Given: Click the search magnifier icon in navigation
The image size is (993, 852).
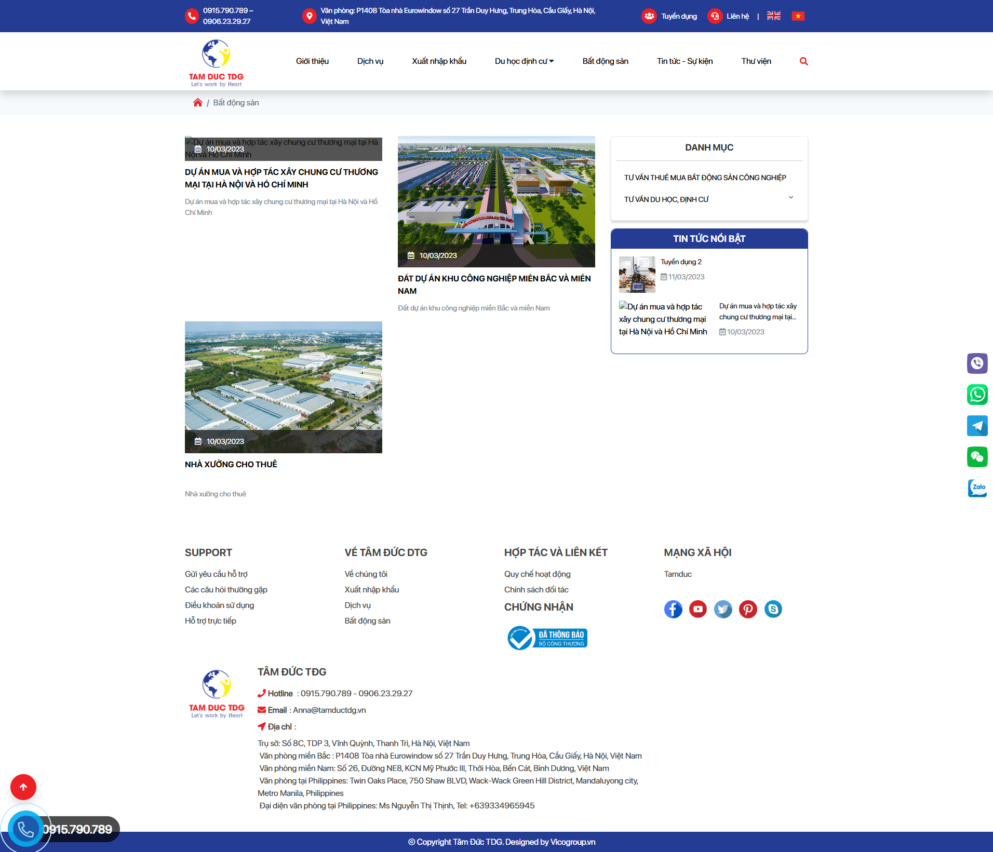Looking at the screenshot, I should [803, 61].
